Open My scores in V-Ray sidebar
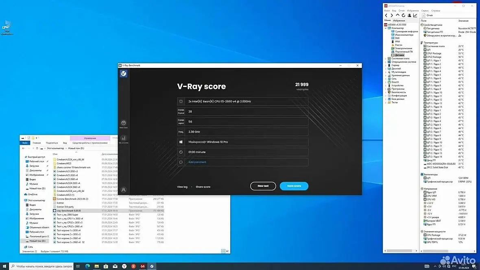The width and height of the screenshot is (480, 270). pyautogui.click(x=123, y=139)
